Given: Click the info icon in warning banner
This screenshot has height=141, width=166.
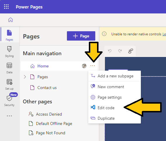Looking at the screenshot, I should 104,34.
